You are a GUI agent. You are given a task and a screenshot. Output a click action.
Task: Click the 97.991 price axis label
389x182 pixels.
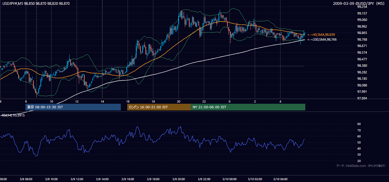coord(362,92)
